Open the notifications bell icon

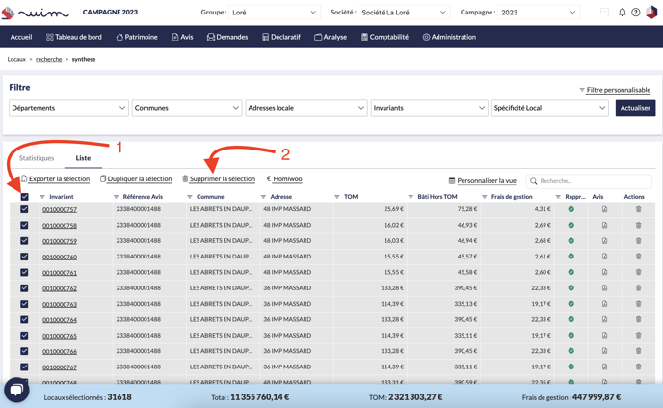click(622, 13)
